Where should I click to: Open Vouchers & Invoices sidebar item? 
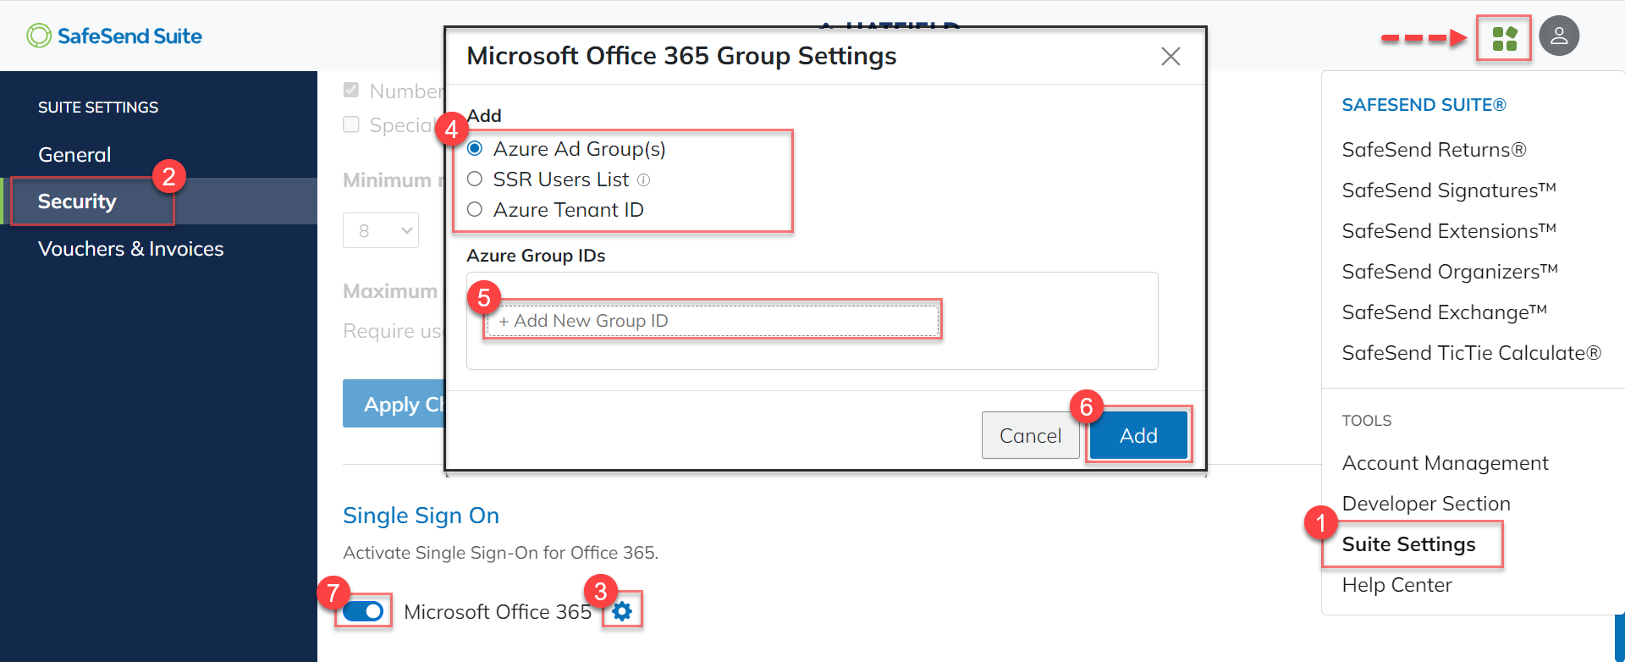[x=131, y=249]
